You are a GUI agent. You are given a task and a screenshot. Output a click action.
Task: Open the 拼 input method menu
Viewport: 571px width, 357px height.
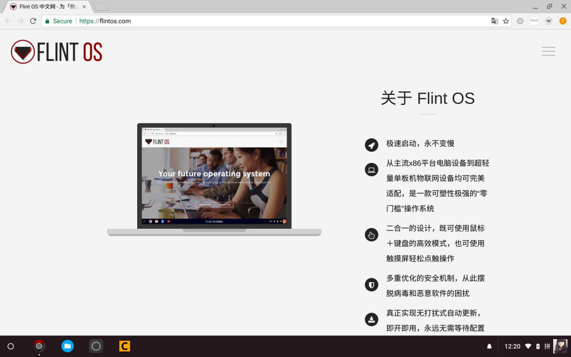pyautogui.click(x=547, y=346)
